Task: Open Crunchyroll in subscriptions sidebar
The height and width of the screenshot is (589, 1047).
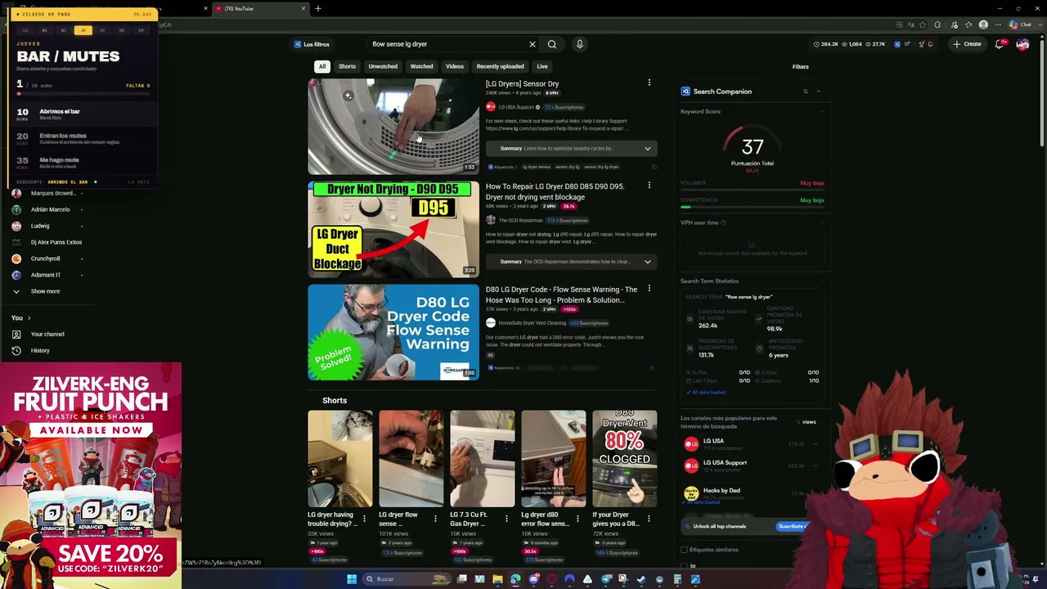Action: point(47,259)
